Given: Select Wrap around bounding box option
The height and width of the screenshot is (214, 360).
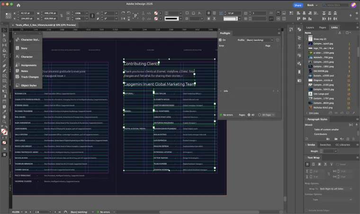Looking at the screenshot, I should coord(314,164).
